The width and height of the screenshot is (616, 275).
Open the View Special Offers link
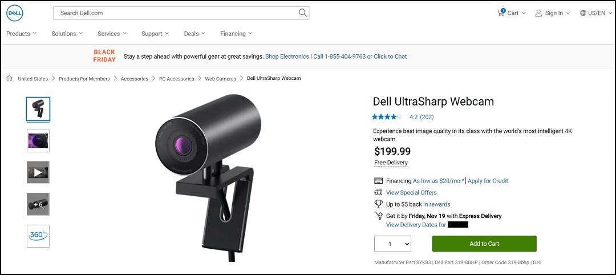click(411, 193)
